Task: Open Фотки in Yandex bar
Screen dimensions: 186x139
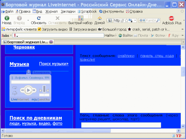Action: [158, 35]
